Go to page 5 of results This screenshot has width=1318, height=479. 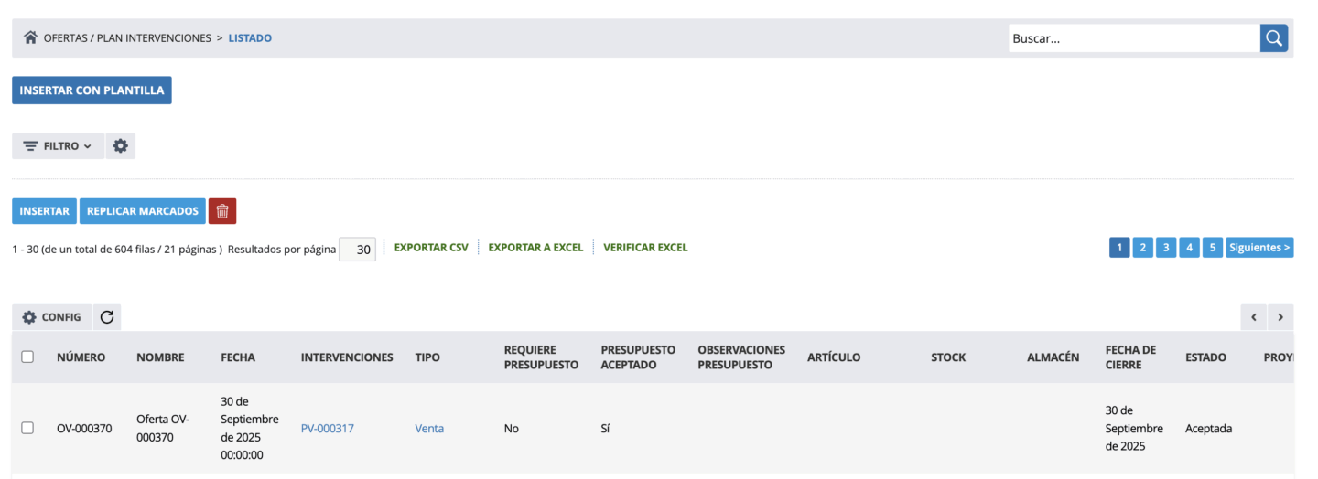point(1213,248)
